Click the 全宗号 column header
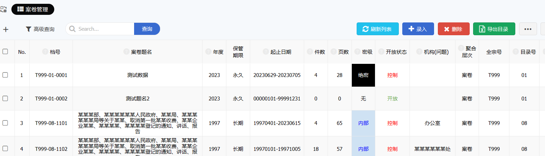545x156 pixels. coord(494,52)
